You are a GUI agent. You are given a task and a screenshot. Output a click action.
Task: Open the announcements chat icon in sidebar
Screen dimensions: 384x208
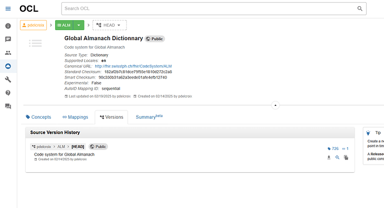pos(8,39)
